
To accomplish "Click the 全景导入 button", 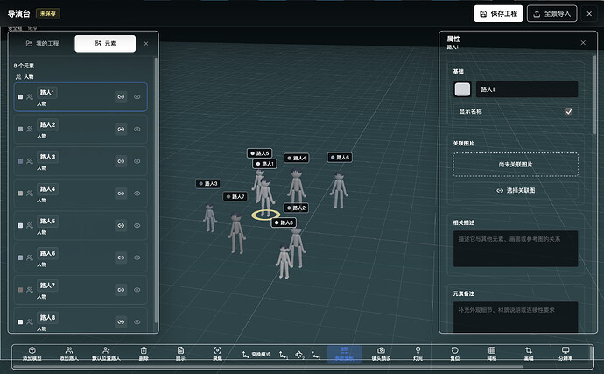I will point(551,13).
